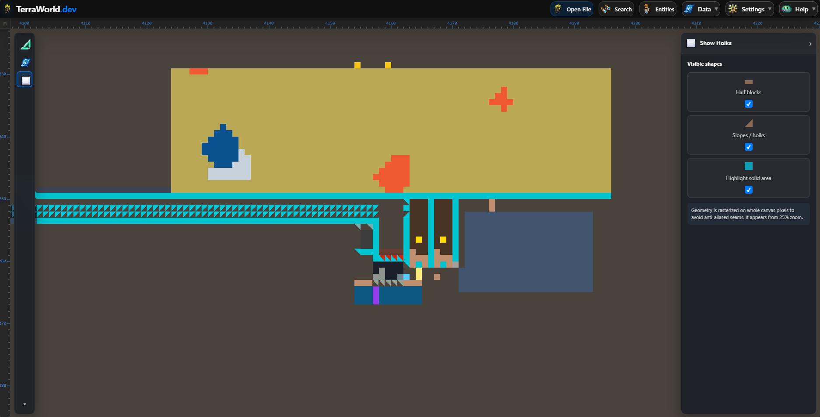Viewport: 820px width, 417px height.
Task: Select the green ruler measure tool
Action: (x=26, y=45)
